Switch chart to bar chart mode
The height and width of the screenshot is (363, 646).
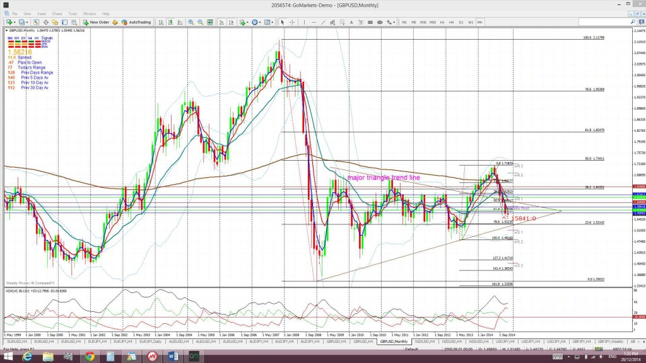[x=161, y=22]
